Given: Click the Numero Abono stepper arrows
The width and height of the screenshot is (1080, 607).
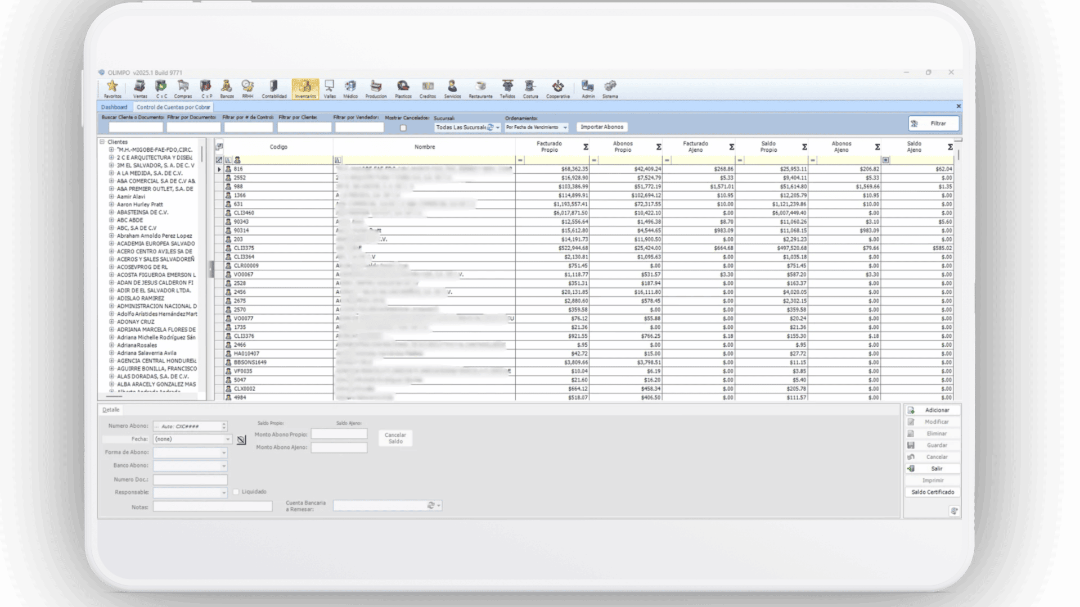Looking at the screenshot, I should pyautogui.click(x=224, y=426).
